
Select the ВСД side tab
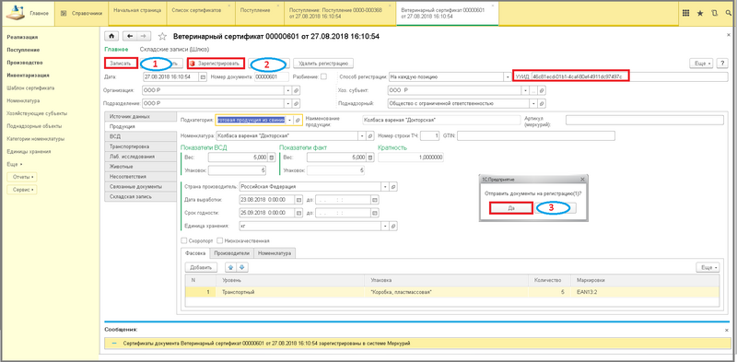click(x=140, y=136)
